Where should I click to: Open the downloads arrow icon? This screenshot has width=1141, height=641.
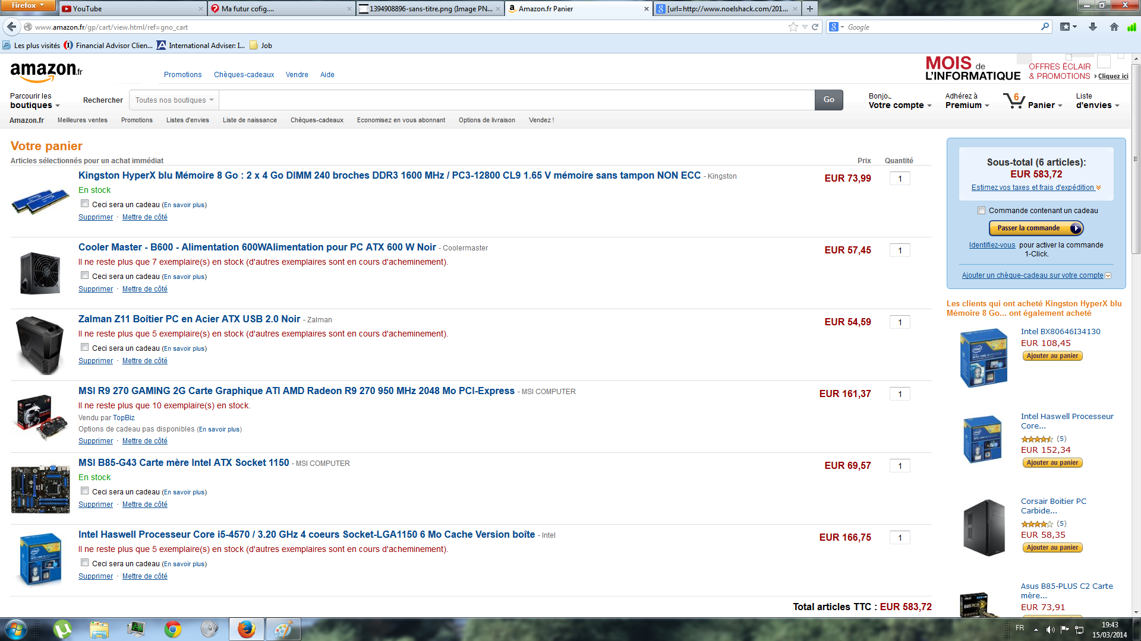(1092, 27)
